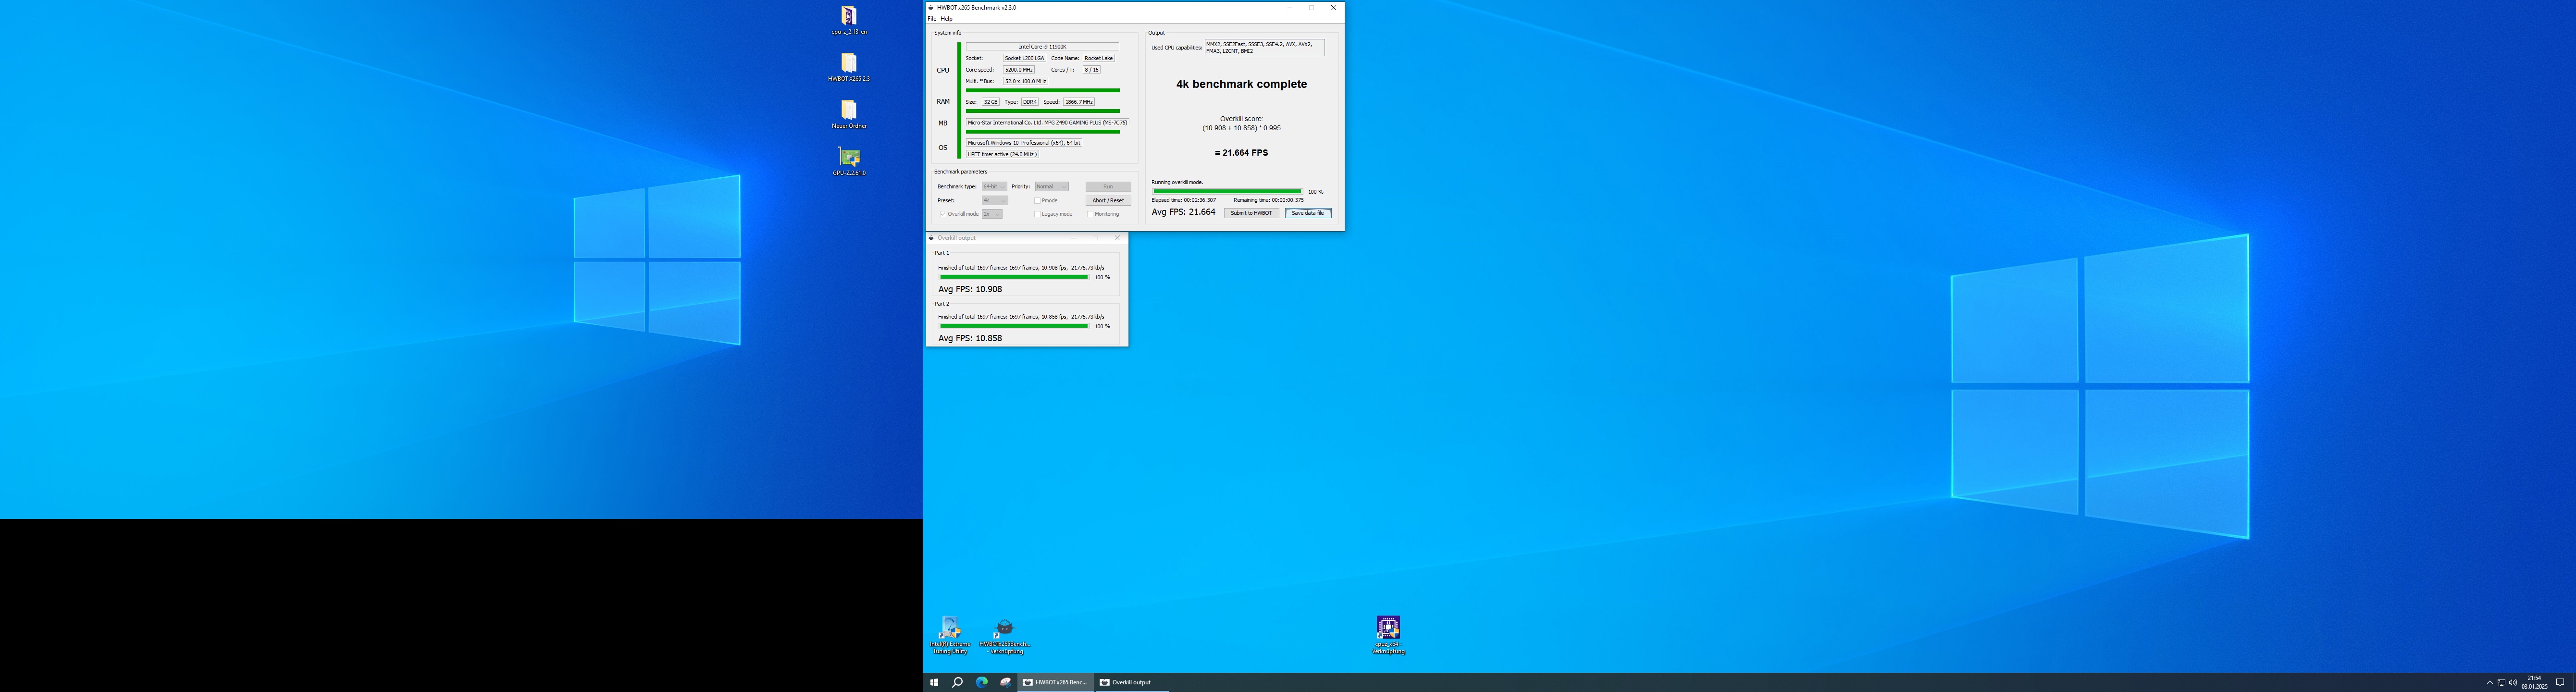Open the Priority Normal dropdown
The height and width of the screenshot is (692, 2576).
(1052, 186)
